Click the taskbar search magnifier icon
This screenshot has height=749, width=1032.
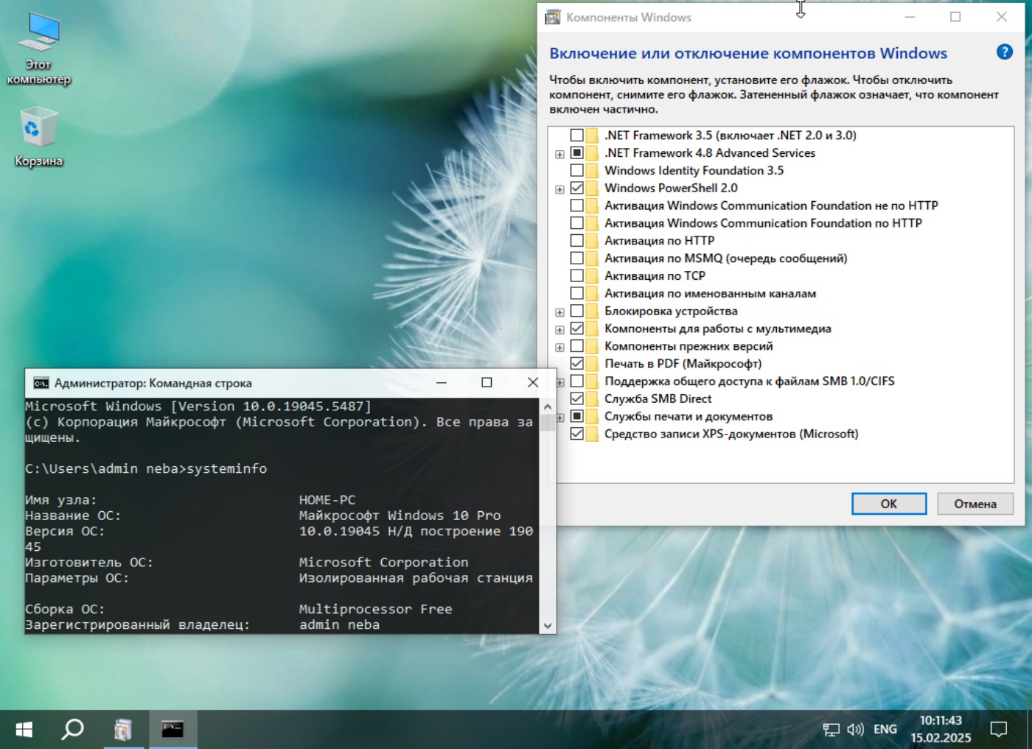pyautogui.click(x=72, y=729)
